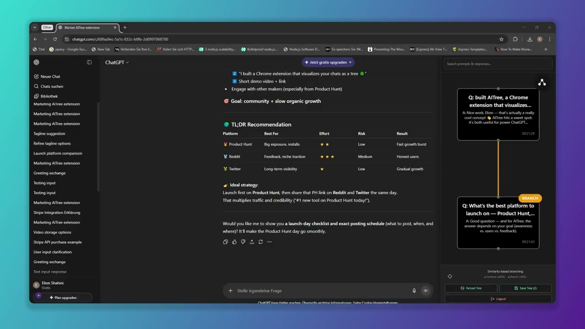Copy the ChatGPT response
Viewport: 585px width, 329px height.
(225, 242)
